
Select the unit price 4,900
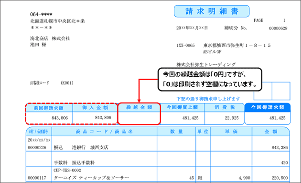point(244,178)
